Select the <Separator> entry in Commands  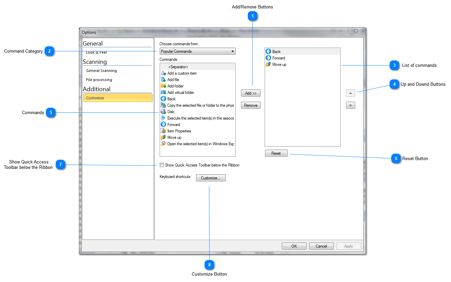(178, 67)
